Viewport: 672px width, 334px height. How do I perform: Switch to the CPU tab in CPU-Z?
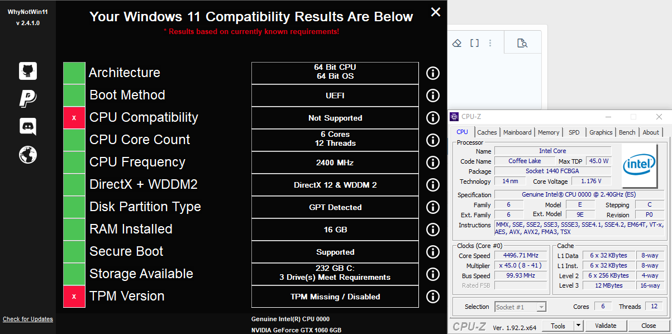pyautogui.click(x=463, y=132)
